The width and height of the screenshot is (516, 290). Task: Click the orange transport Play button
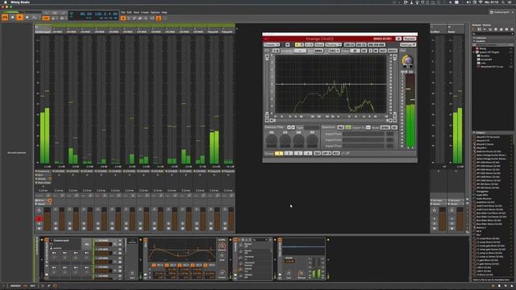coord(19,18)
